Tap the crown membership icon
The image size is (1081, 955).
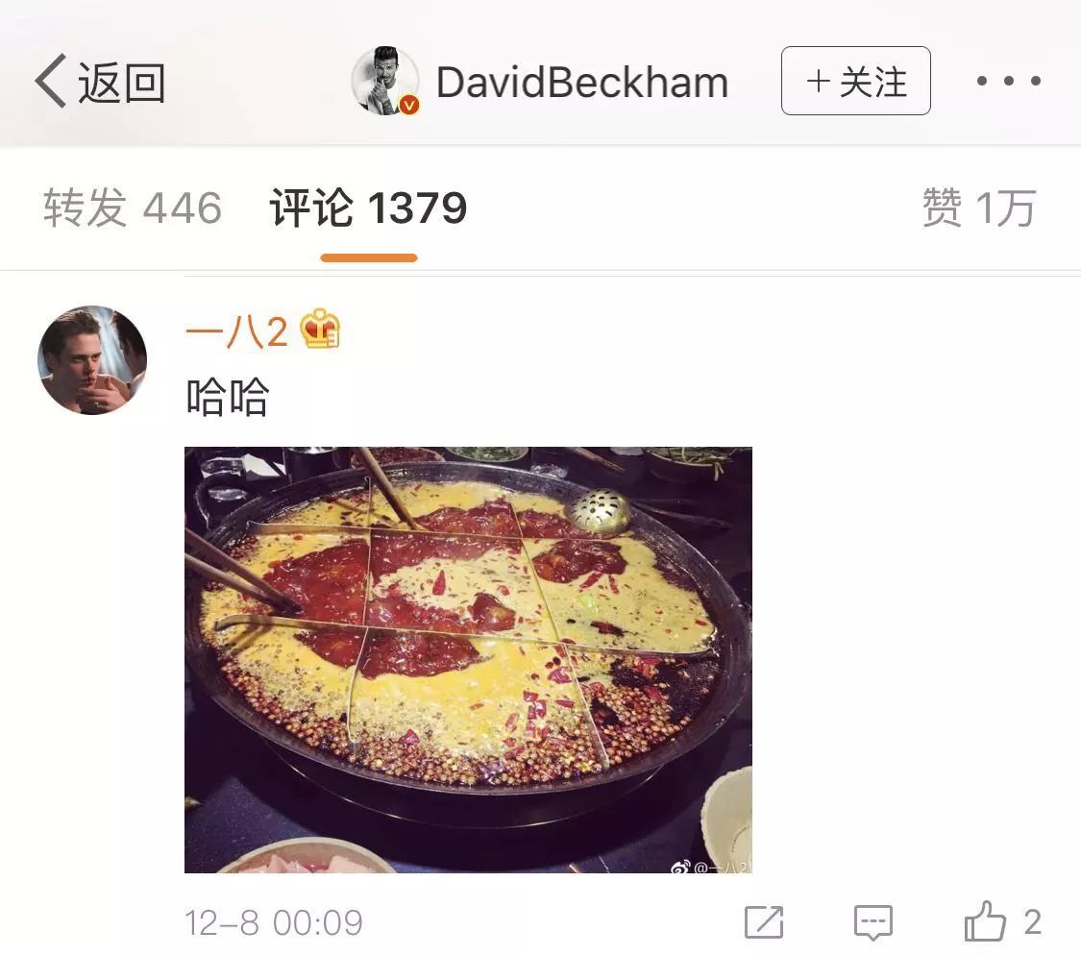tap(321, 329)
